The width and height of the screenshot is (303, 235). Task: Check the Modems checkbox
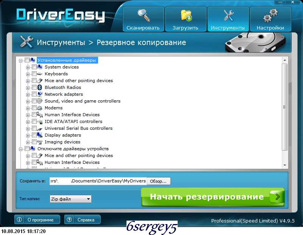[34, 108]
